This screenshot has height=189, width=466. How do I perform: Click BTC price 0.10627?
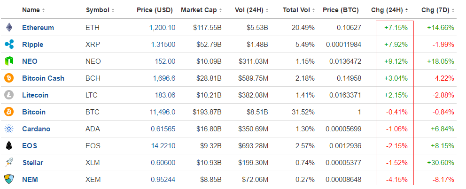(x=349, y=28)
